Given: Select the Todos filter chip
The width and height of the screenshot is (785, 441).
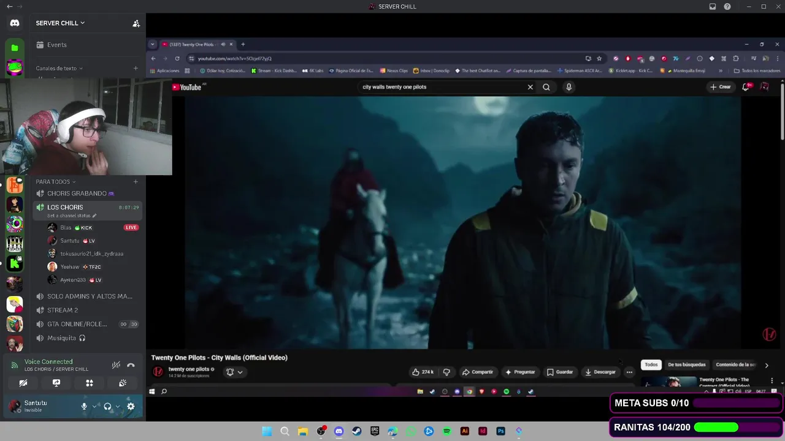Looking at the screenshot, I should pyautogui.click(x=651, y=364).
